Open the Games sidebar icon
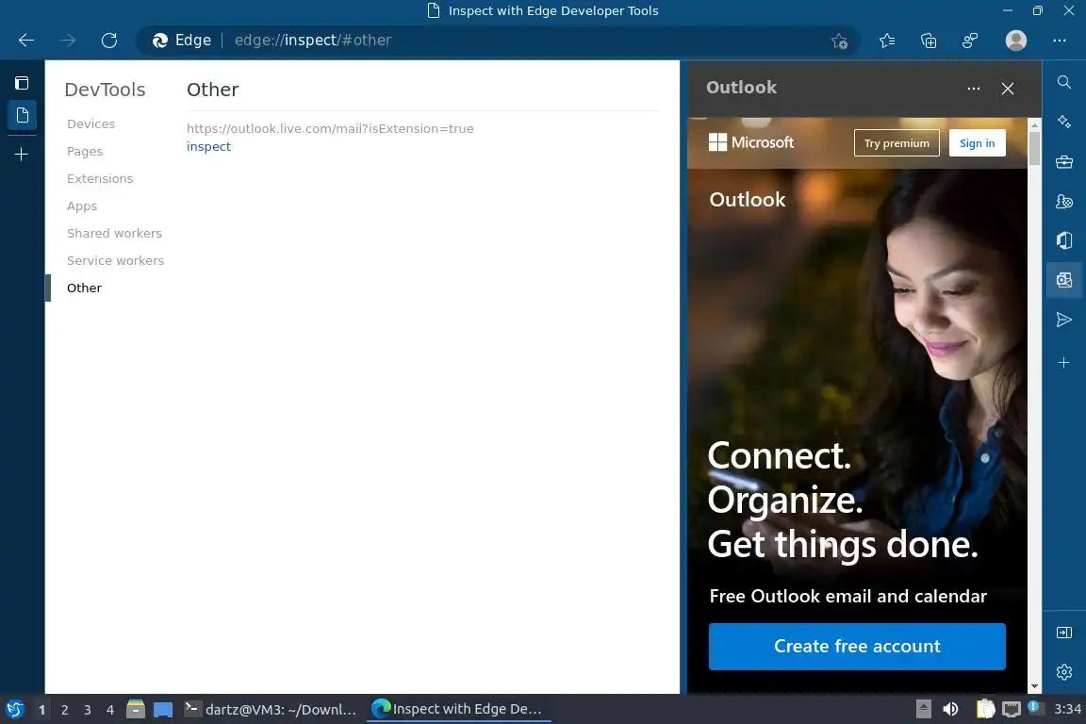 click(1064, 201)
